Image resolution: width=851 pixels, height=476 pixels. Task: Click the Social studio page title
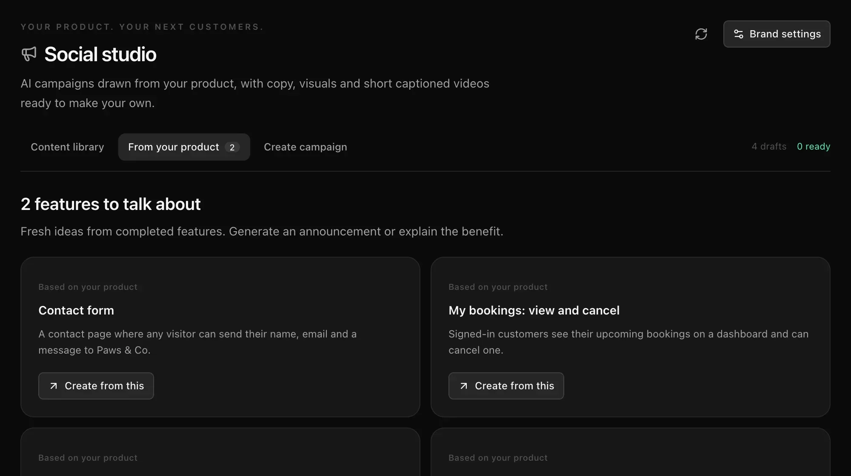(100, 54)
